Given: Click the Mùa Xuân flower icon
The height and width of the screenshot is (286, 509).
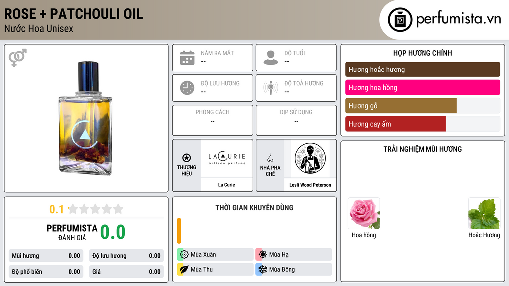Looking at the screenshot, I should click(184, 255).
